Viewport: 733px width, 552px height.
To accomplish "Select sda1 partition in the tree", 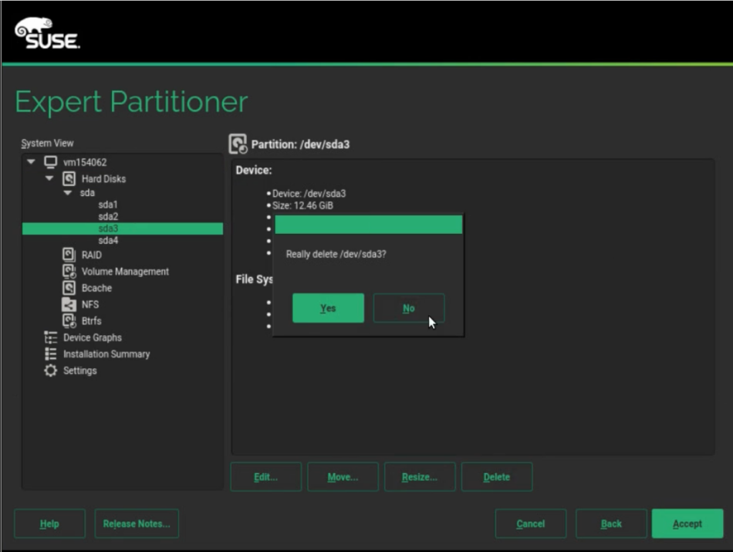I will click(x=108, y=205).
